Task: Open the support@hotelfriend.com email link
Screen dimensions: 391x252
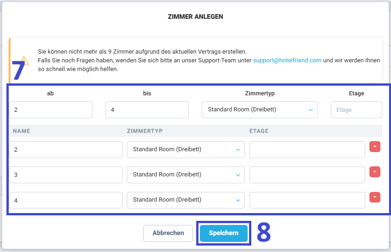Action: click(287, 60)
